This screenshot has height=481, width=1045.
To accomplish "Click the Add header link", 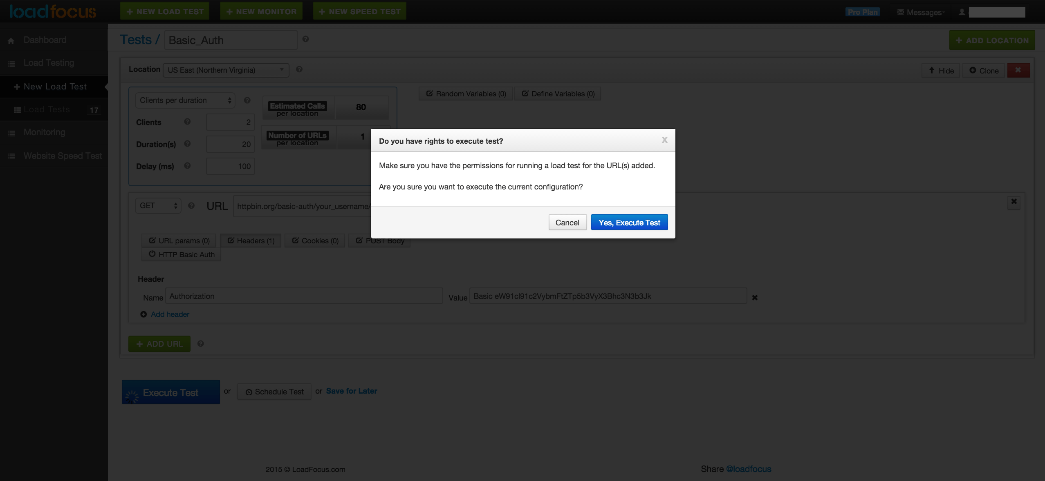I will pos(169,314).
